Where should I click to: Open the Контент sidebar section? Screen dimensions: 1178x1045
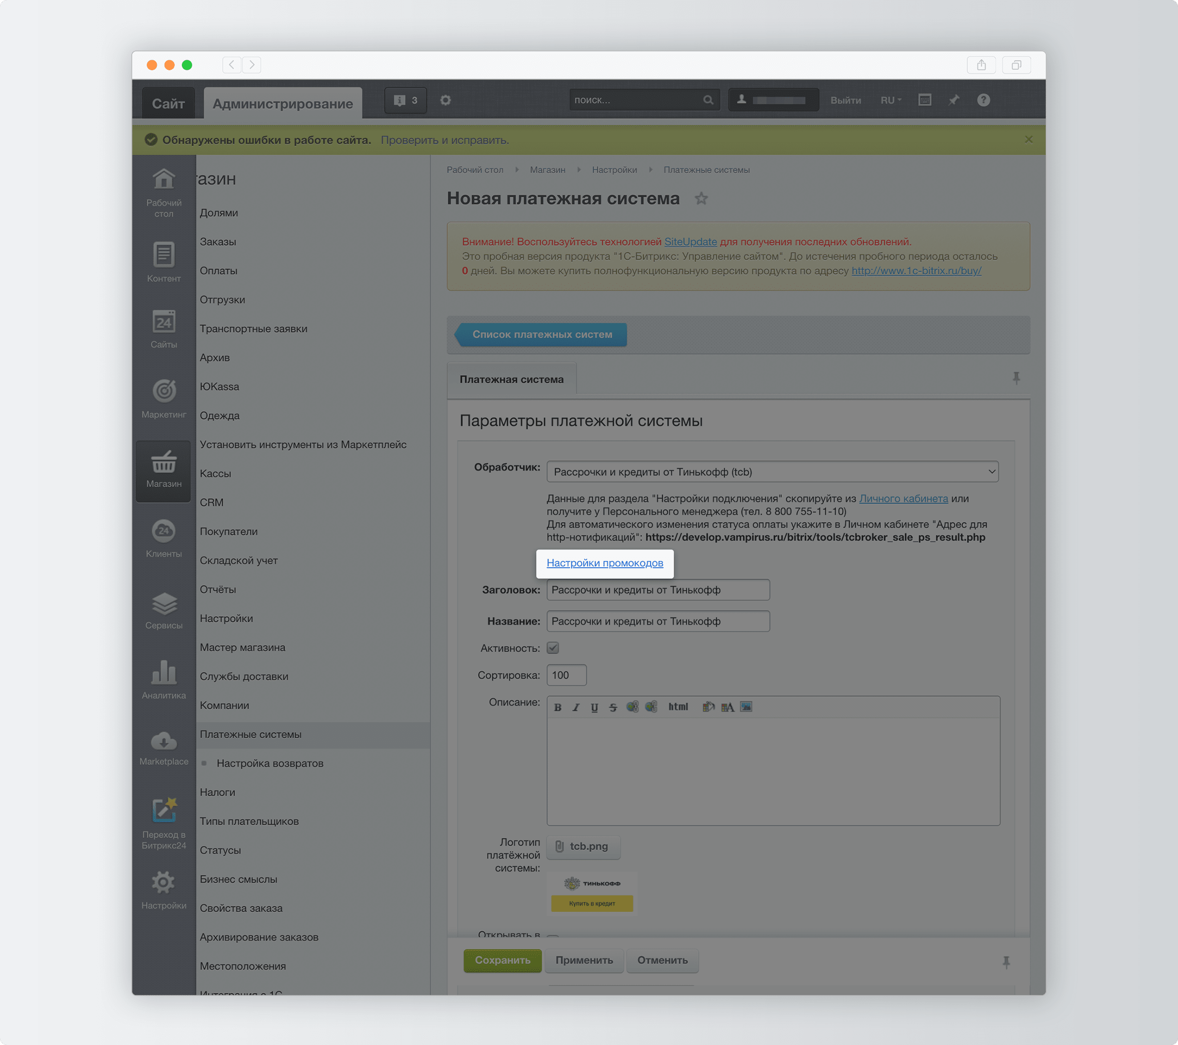pos(164,262)
